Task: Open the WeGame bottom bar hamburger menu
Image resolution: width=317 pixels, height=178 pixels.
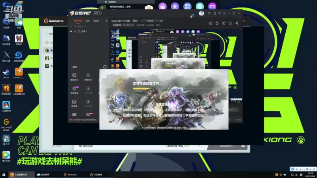Action: coord(243,146)
